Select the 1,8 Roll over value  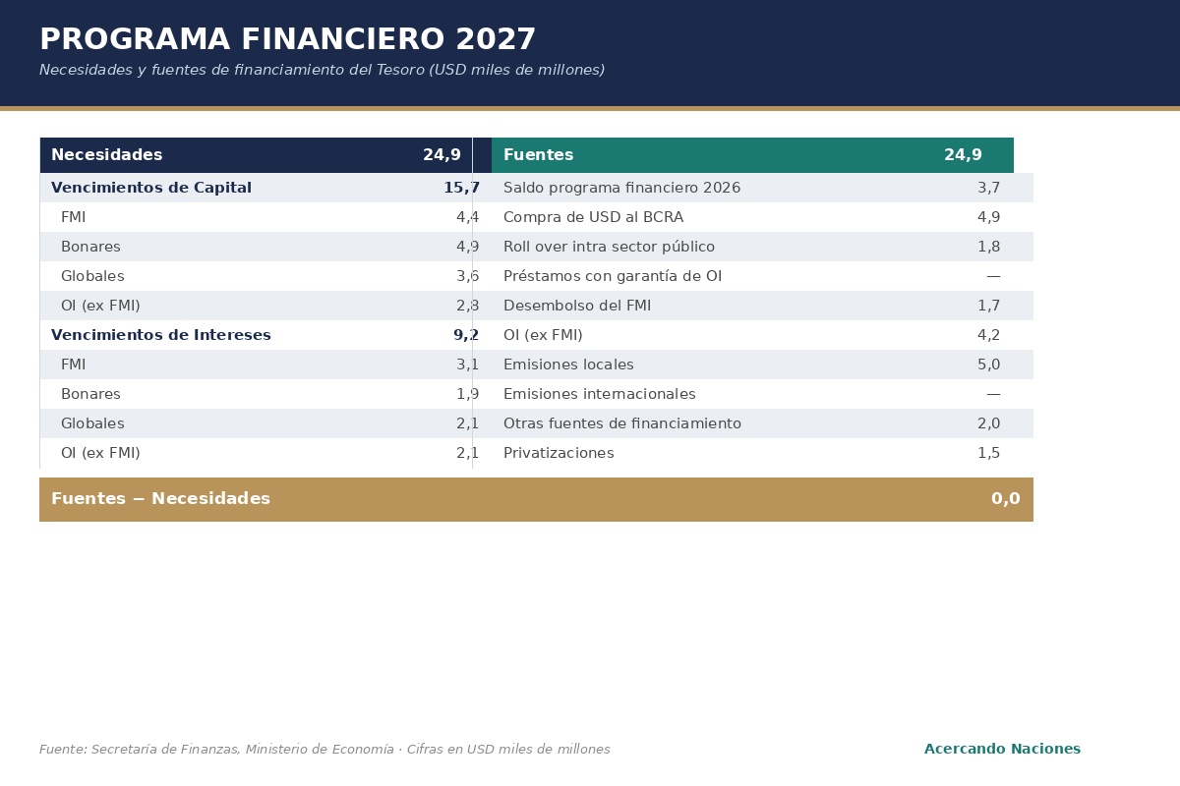[988, 247]
